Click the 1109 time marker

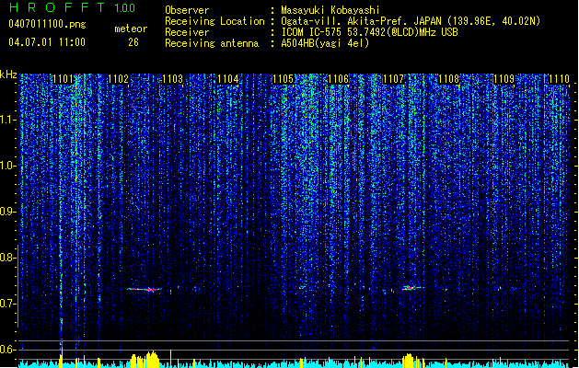[504, 79]
